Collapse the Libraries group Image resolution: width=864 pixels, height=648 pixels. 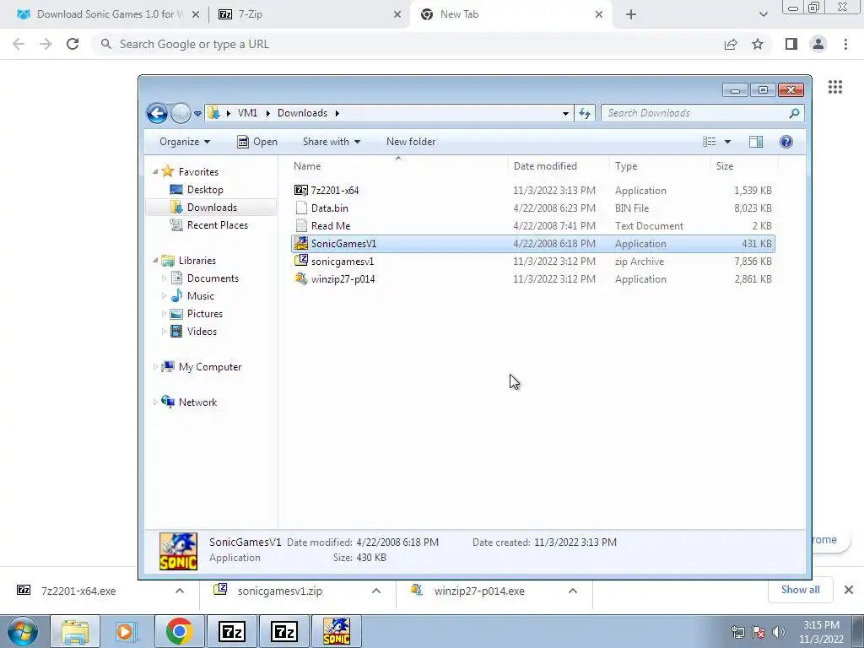point(155,260)
